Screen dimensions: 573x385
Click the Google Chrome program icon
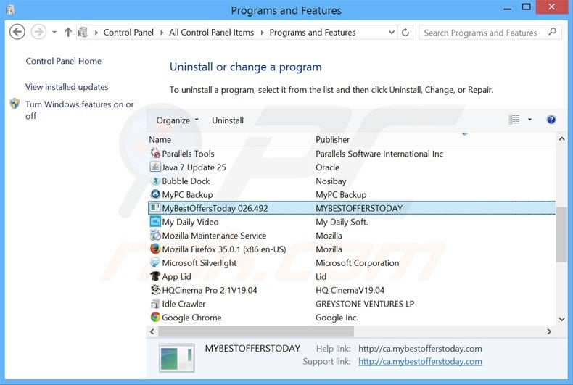[155, 317]
